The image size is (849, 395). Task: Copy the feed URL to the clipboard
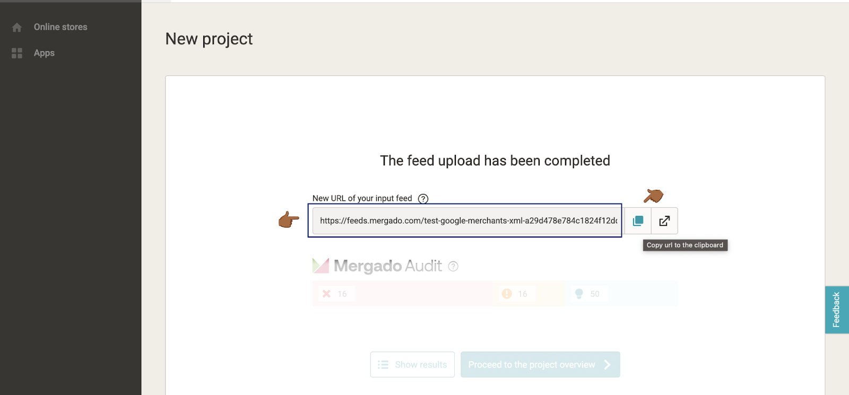pyautogui.click(x=638, y=221)
